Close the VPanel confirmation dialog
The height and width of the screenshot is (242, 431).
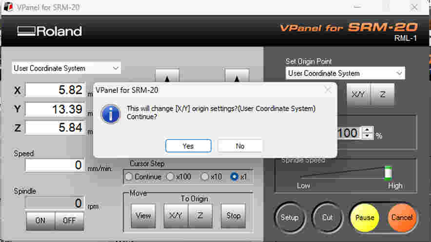(328, 89)
